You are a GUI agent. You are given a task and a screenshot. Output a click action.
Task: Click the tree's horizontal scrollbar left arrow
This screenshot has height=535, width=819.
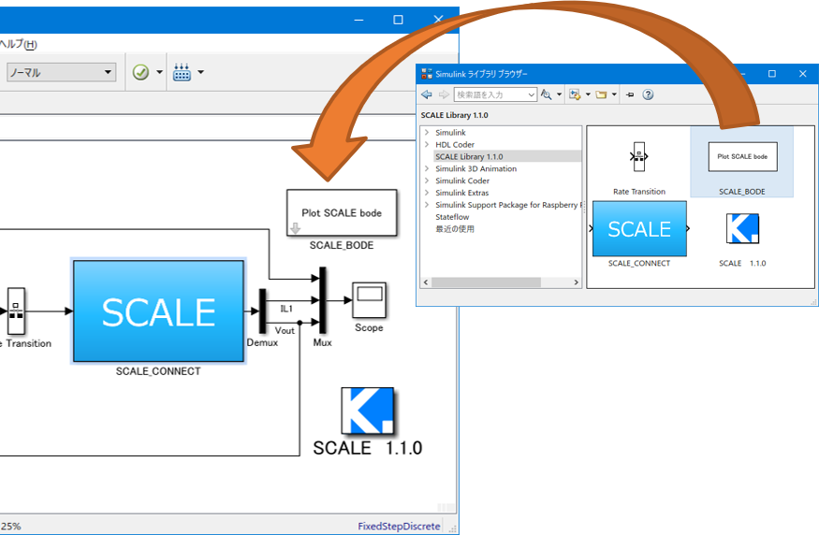pos(426,282)
